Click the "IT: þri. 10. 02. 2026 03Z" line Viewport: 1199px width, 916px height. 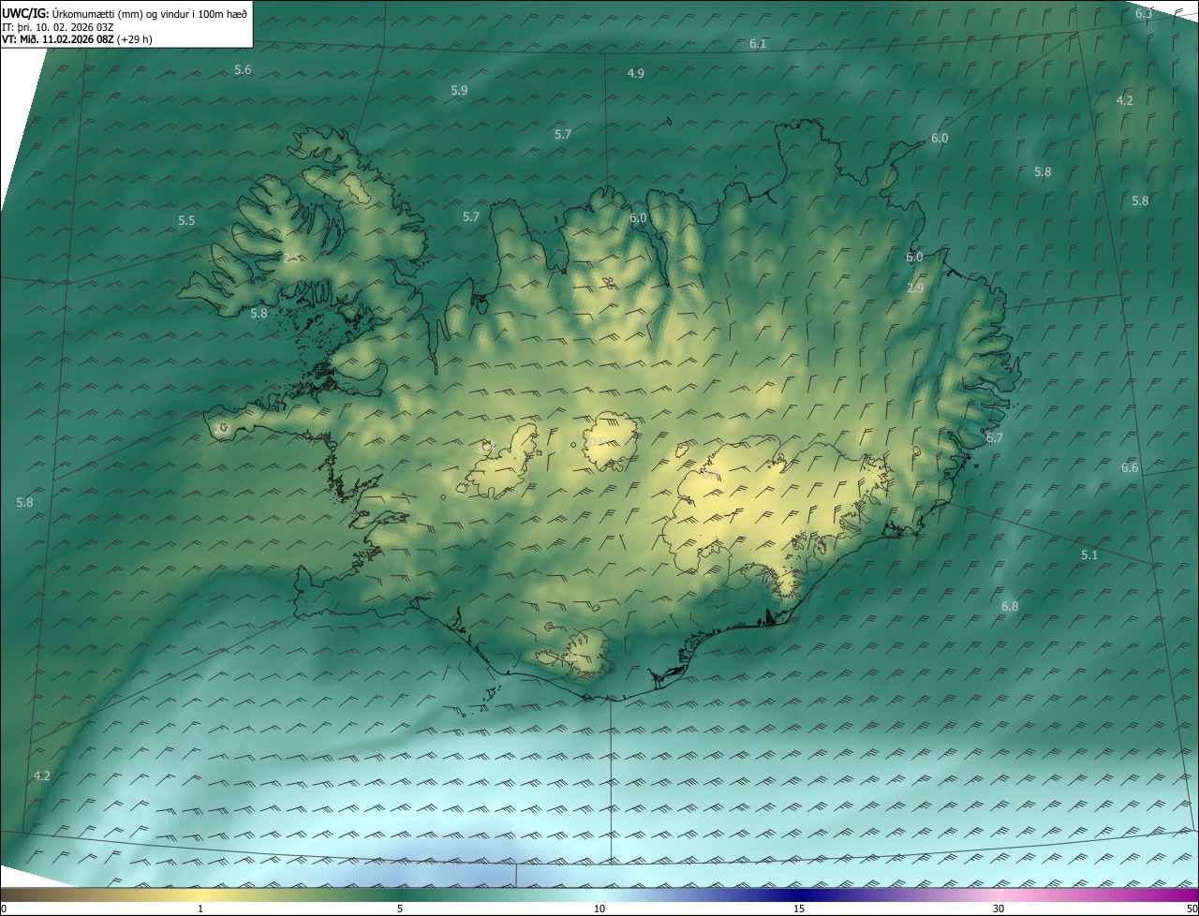(57, 26)
